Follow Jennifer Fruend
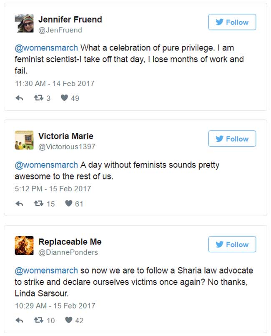Image resolution: width=271 pixels, height=336 pixels. click(232, 22)
